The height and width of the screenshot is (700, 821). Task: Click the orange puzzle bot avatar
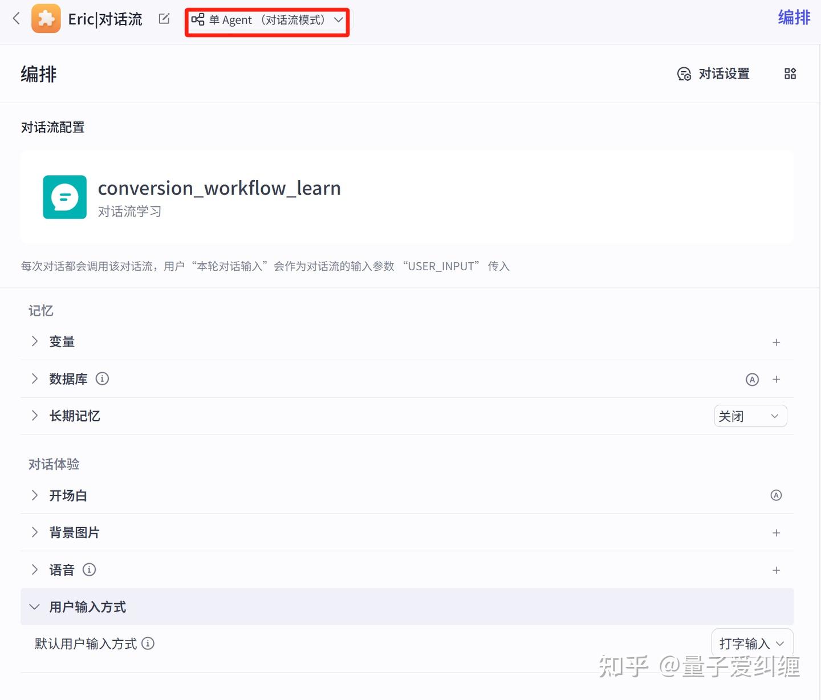pyautogui.click(x=46, y=19)
